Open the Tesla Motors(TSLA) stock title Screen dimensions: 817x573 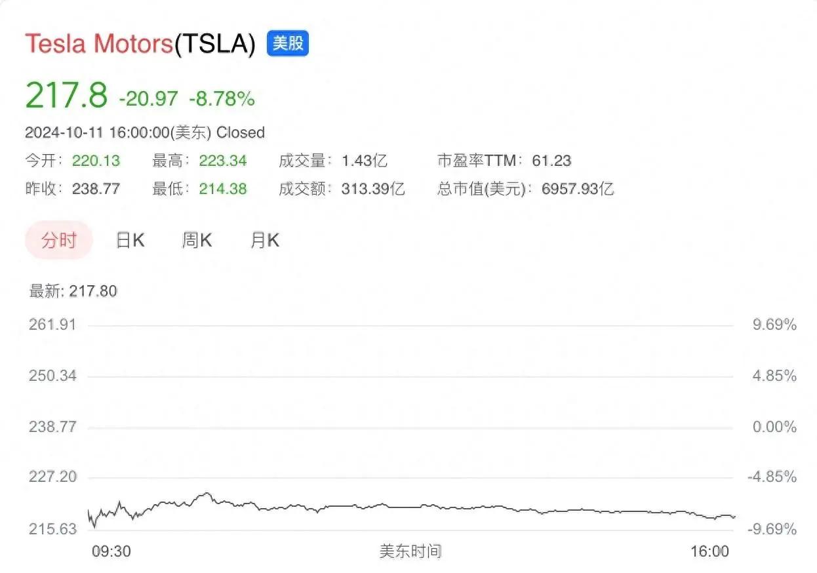point(140,44)
